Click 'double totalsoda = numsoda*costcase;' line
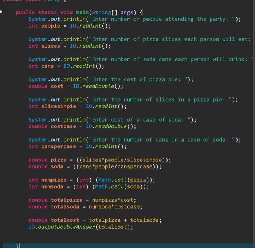The image size is (255, 248). [x=85, y=207]
